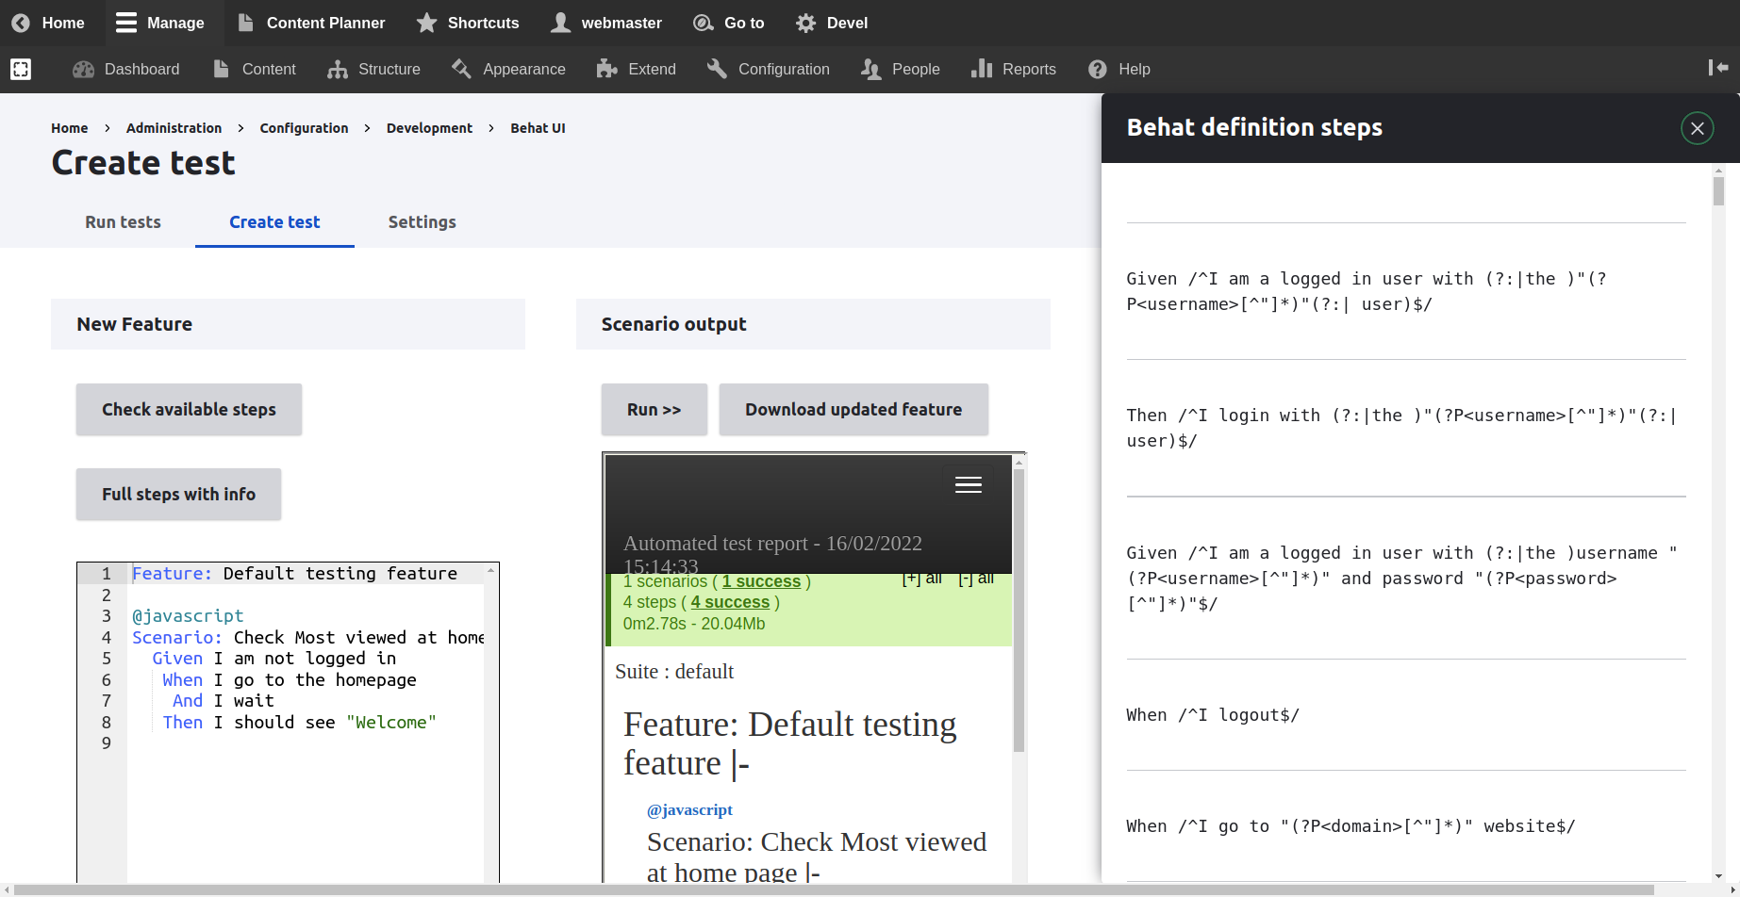Screen dimensions: 1740x897
Task: Click the Help question mark icon
Action: click(x=1097, y=69)
